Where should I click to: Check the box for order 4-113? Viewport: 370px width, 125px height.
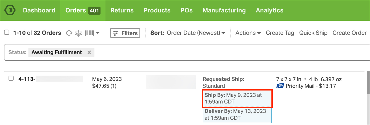coord(11,78)
